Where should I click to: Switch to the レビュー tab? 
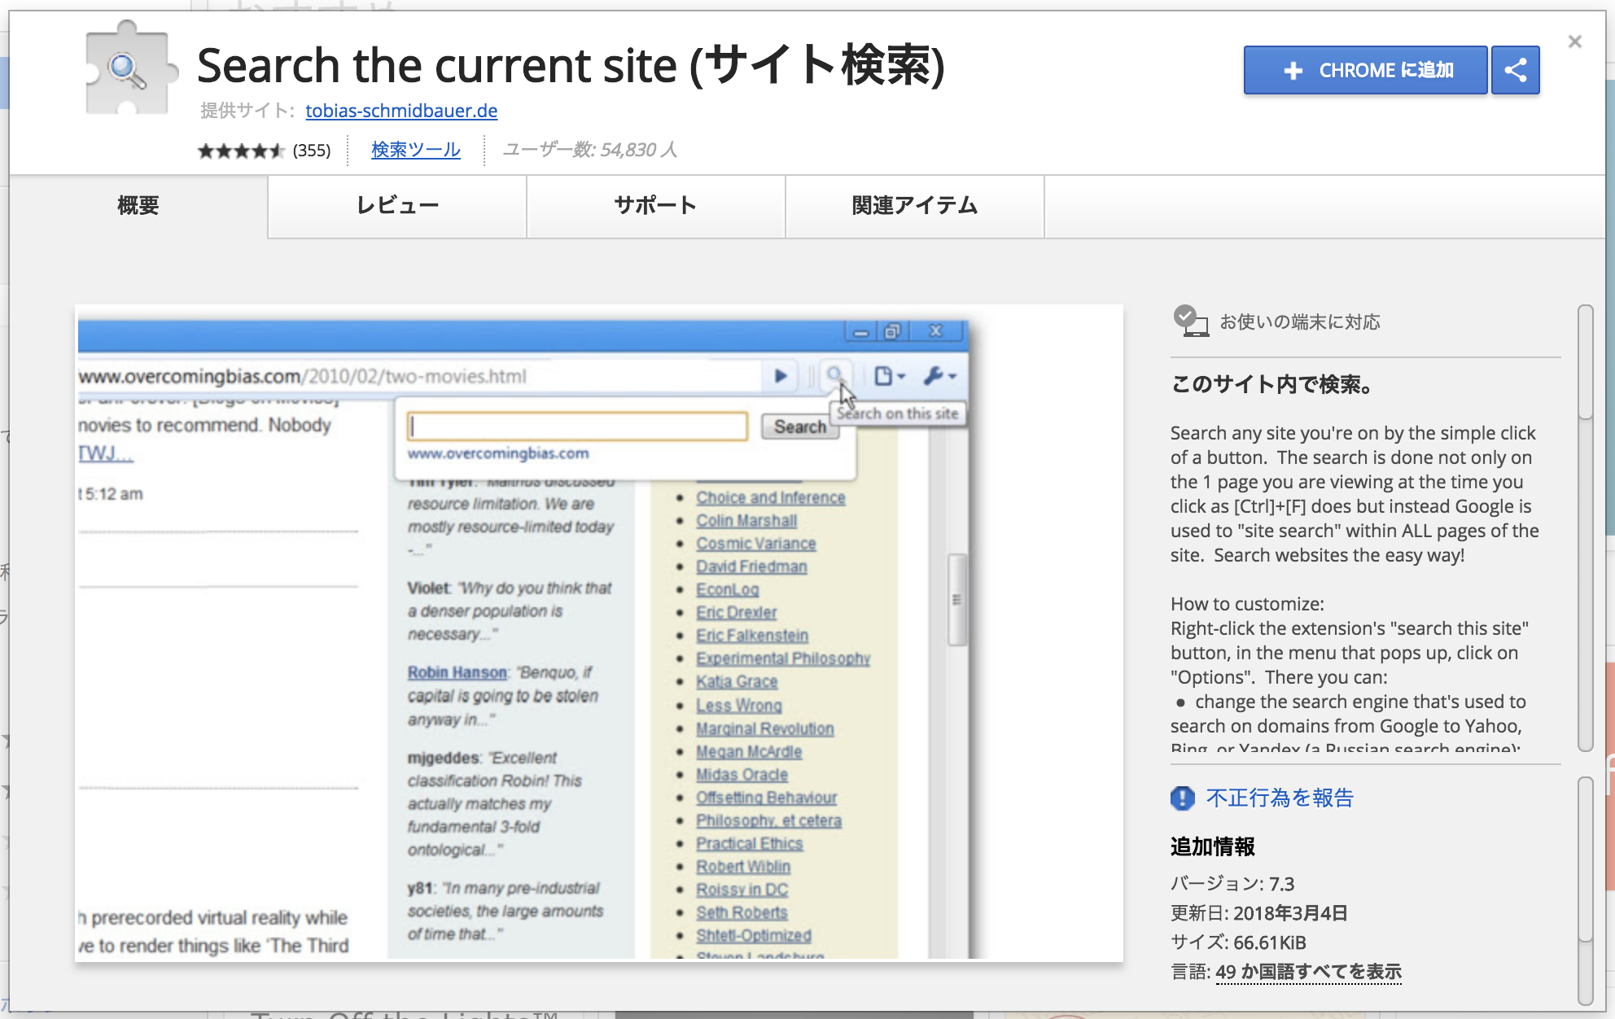pyautogui.click(x=397, y=206)
